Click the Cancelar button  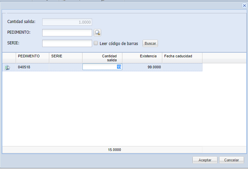tap(231, 160)
